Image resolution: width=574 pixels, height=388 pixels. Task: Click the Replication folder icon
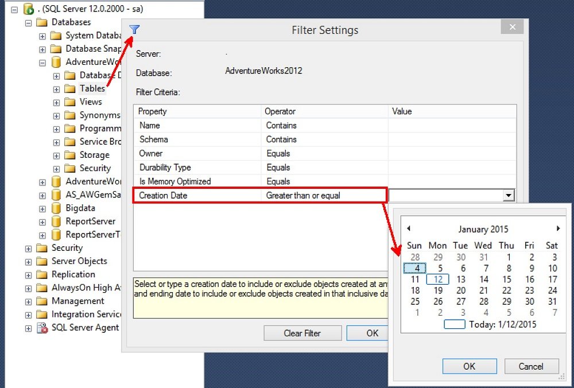click(42, 274)
